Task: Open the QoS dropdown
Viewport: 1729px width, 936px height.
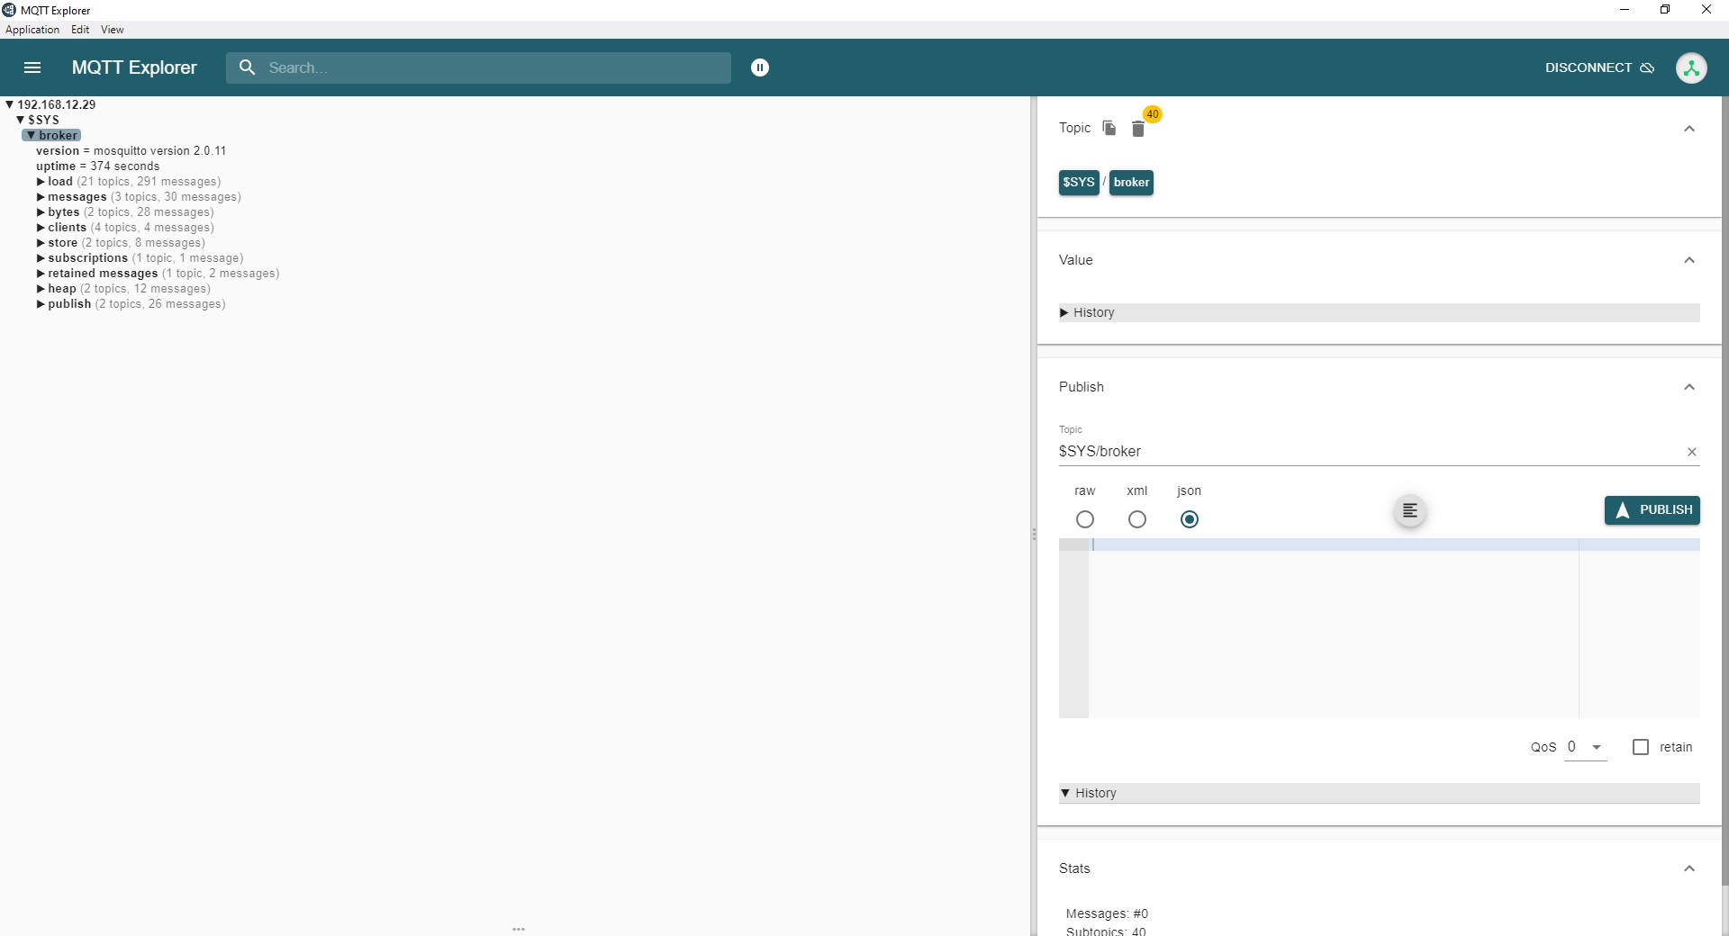Action: click(x=1586, y=747)
